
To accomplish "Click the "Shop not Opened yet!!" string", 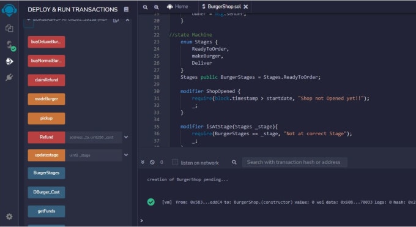I will (331, 99).
